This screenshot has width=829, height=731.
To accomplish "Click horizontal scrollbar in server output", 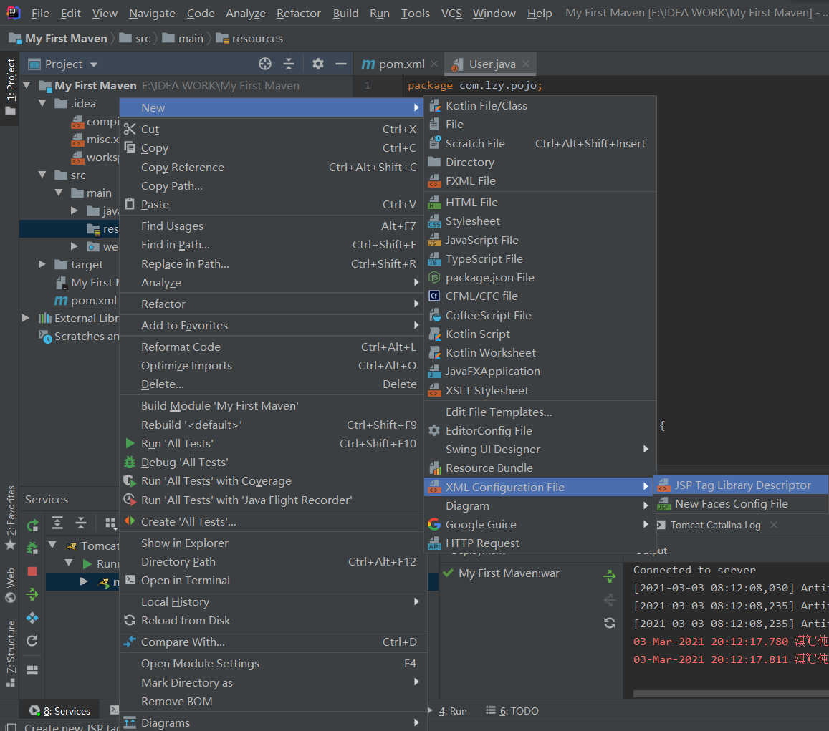I will [731, 694].
